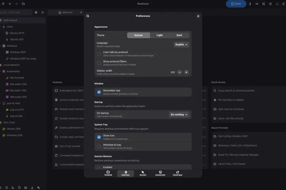Select k8s-node1 SSH connection
This screenshot has width=286, height=190.
[18, 84]
